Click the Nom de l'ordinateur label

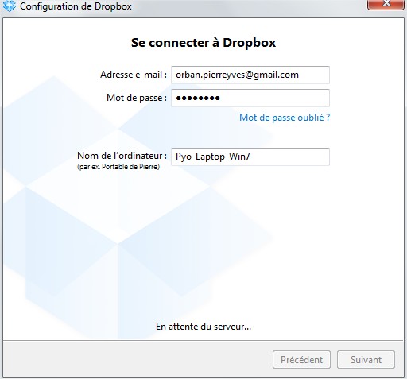click(x=122, y=156)
